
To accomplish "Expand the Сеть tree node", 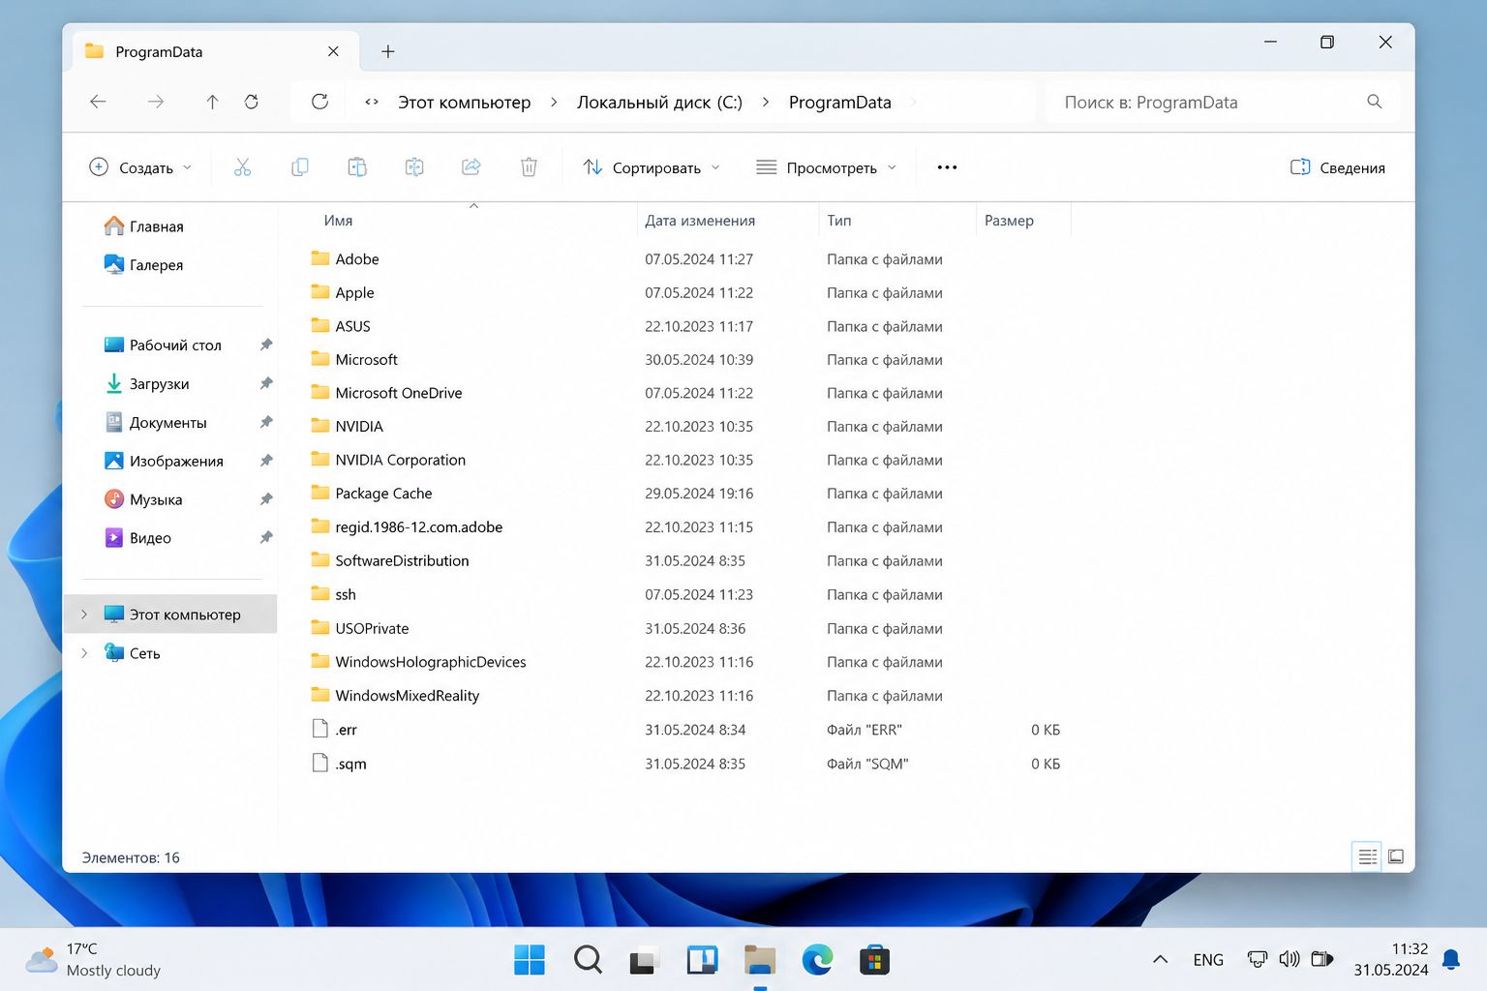I will [x=84, y=653].
